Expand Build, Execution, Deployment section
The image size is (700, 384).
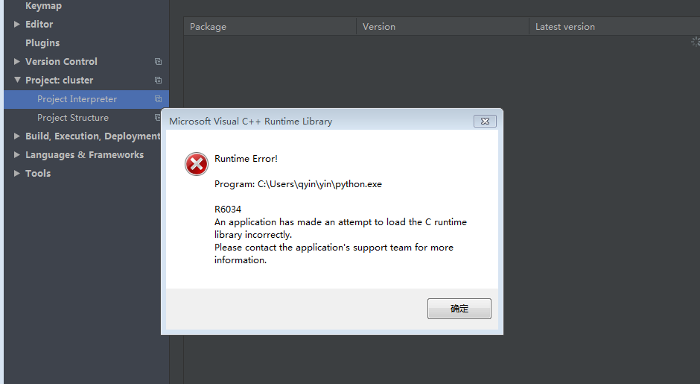click(x=17, y=136)
